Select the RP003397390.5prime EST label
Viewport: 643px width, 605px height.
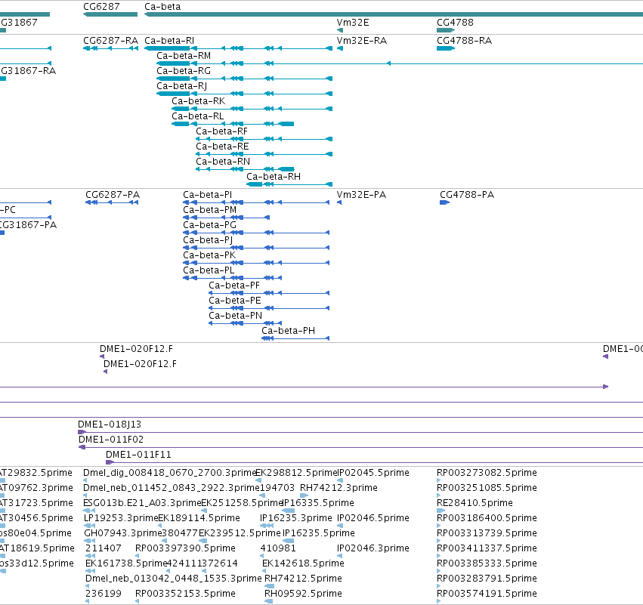pyautogui.click(x=185, y=549)
